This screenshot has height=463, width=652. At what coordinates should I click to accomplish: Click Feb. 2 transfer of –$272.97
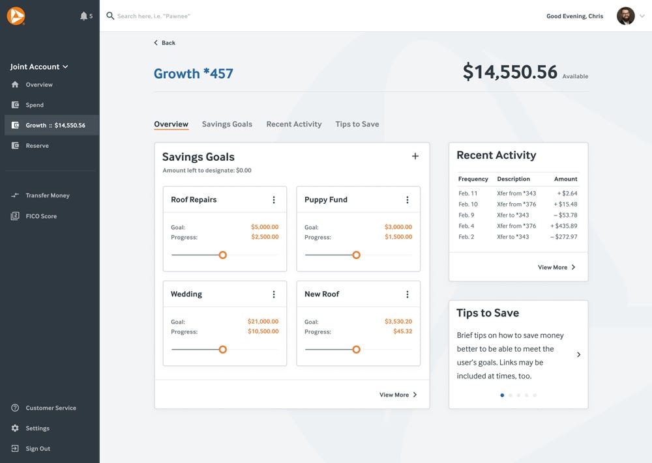pyautogui.click(x=518, y=236)
